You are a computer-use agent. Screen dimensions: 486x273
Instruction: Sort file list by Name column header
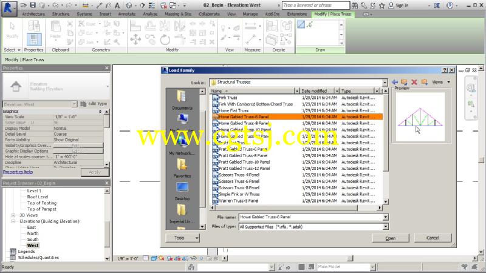(x=252, y=91)
